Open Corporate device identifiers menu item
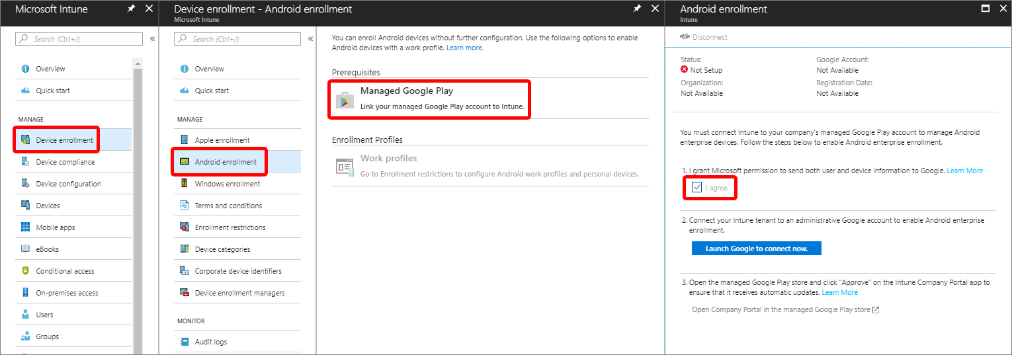The width and height of the screenshot is (1012, 355). (x=237, y=271)
